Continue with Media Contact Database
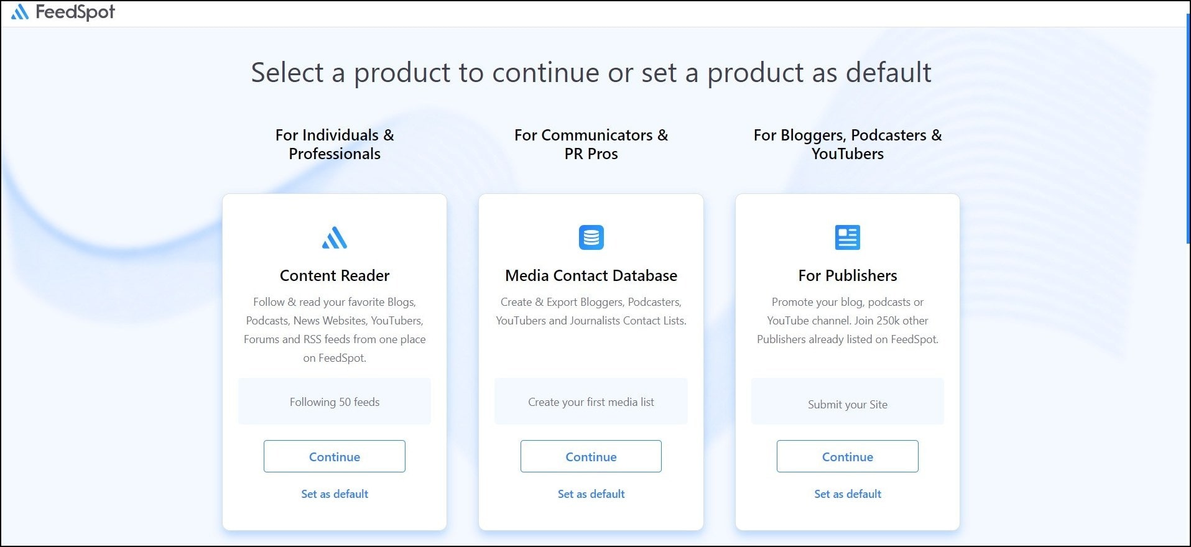The image size is (1191, 547). (x=590, y=456)
